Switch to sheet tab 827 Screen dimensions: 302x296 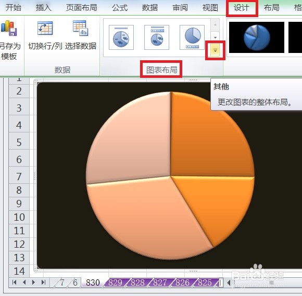tap(160, 282)
